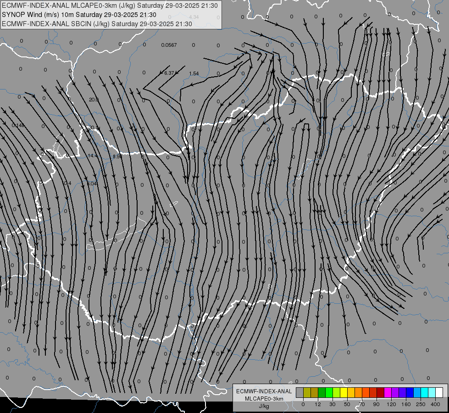This screenshot has height=413, width=449.
Task: Click the map value 14.4
Action: [x=93, y=156]
